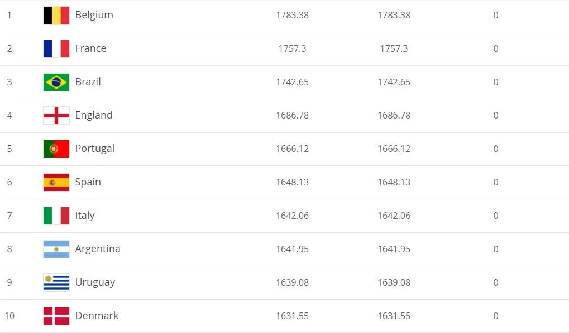Click the France flag icon
This screenshot has width=569, height=333.
56,48
